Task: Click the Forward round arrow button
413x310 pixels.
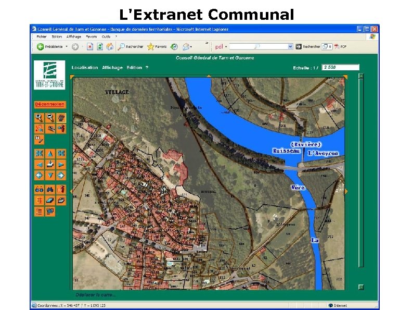Action: pyautogui.click(x=75, y=47)
